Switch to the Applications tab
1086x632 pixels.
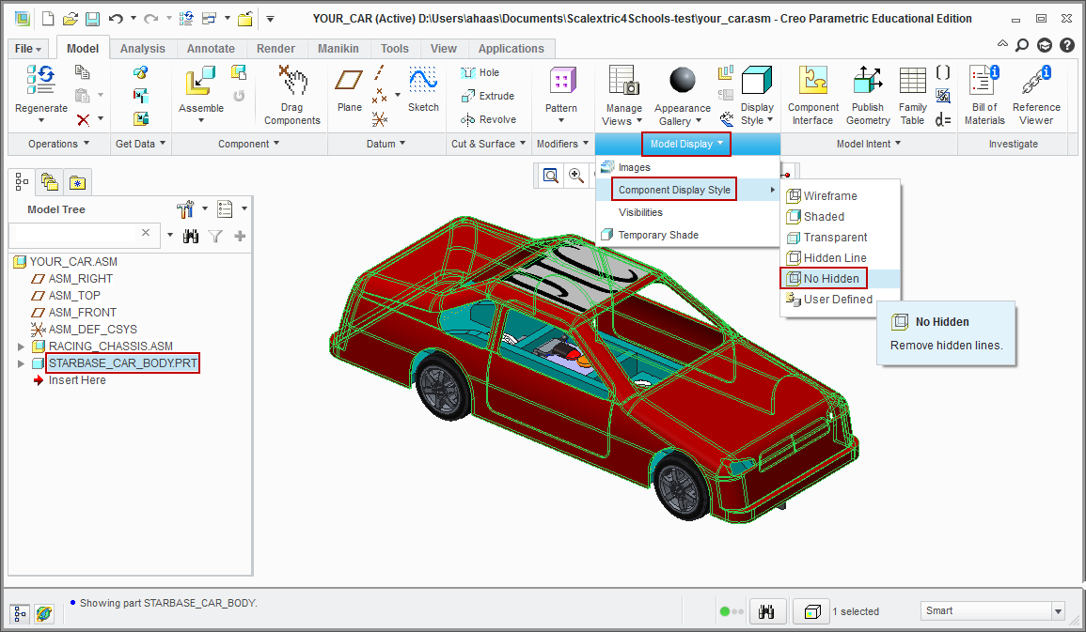tap(512, 49)
